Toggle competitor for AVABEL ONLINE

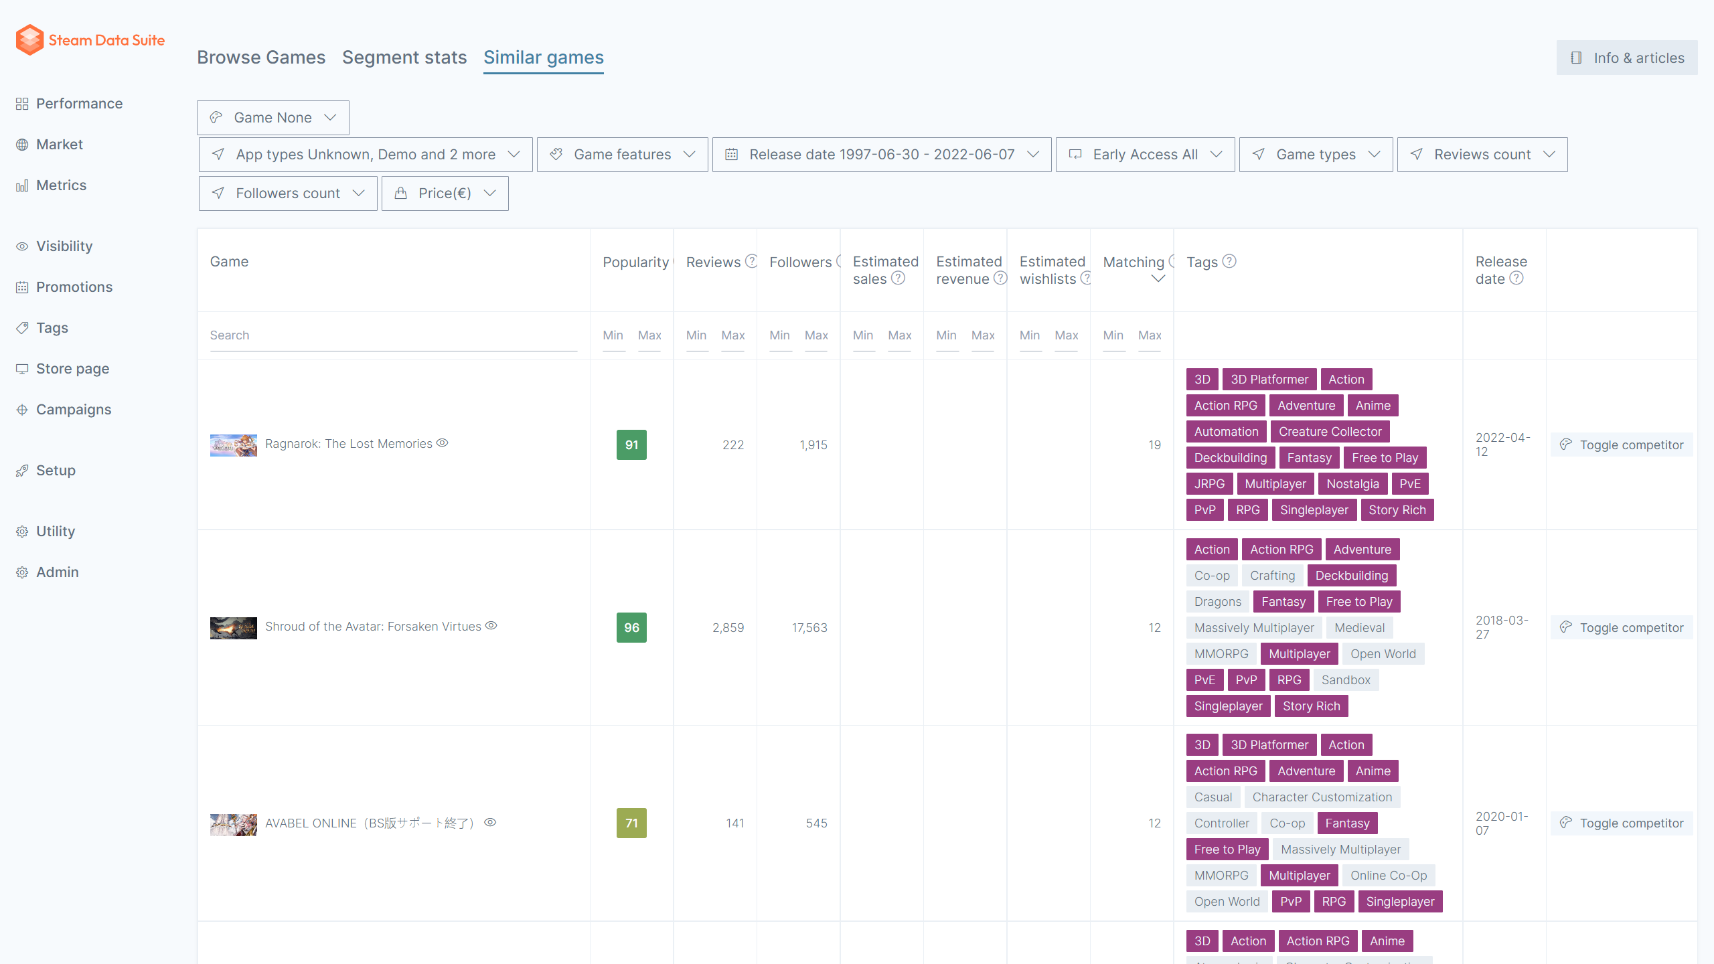(x=1622, y=823)
